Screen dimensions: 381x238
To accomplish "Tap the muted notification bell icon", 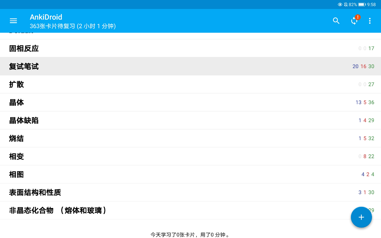I will [346, 5].
